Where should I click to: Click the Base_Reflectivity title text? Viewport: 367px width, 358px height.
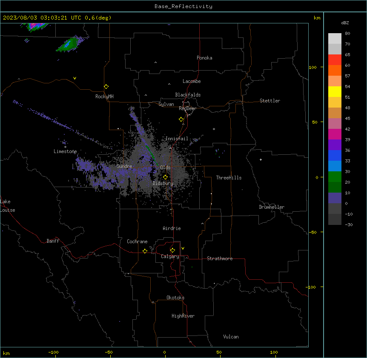[183, 6]
